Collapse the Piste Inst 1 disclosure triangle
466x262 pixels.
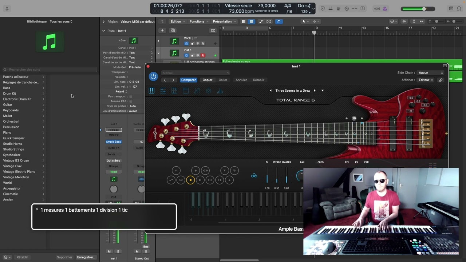pyautogui.click(x=103, y=31)
